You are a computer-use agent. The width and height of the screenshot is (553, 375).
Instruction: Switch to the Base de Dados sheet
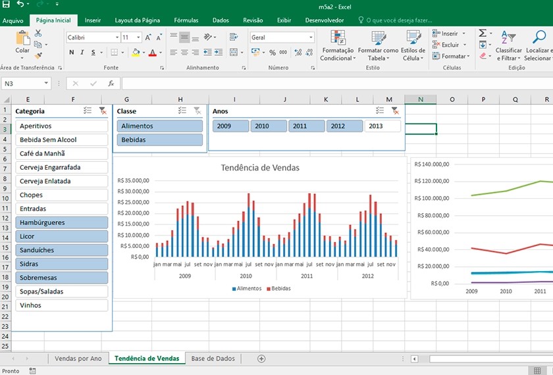click(x=213, y=359)
